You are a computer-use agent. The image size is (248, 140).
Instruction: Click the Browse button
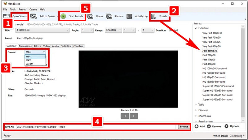(x=184, y=127)
